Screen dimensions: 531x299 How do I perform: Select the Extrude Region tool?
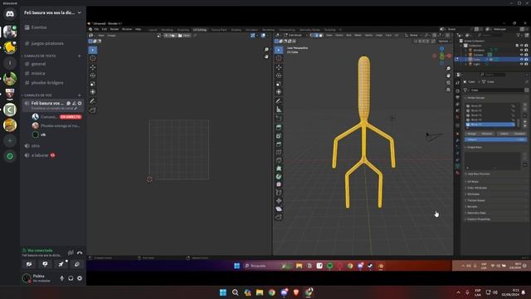279,127
